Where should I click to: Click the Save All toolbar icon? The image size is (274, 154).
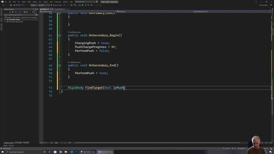tap(19, 5)
